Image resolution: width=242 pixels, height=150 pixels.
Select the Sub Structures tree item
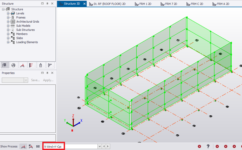click(25, 30)
